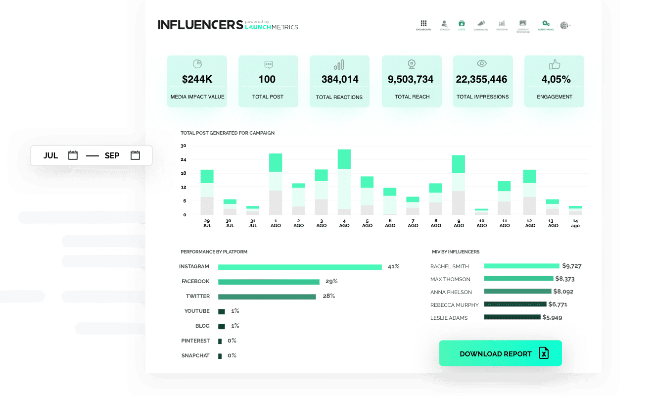Select the Search icon in the navigation
The image size is (653, 396).
click(x=444, y=23)
